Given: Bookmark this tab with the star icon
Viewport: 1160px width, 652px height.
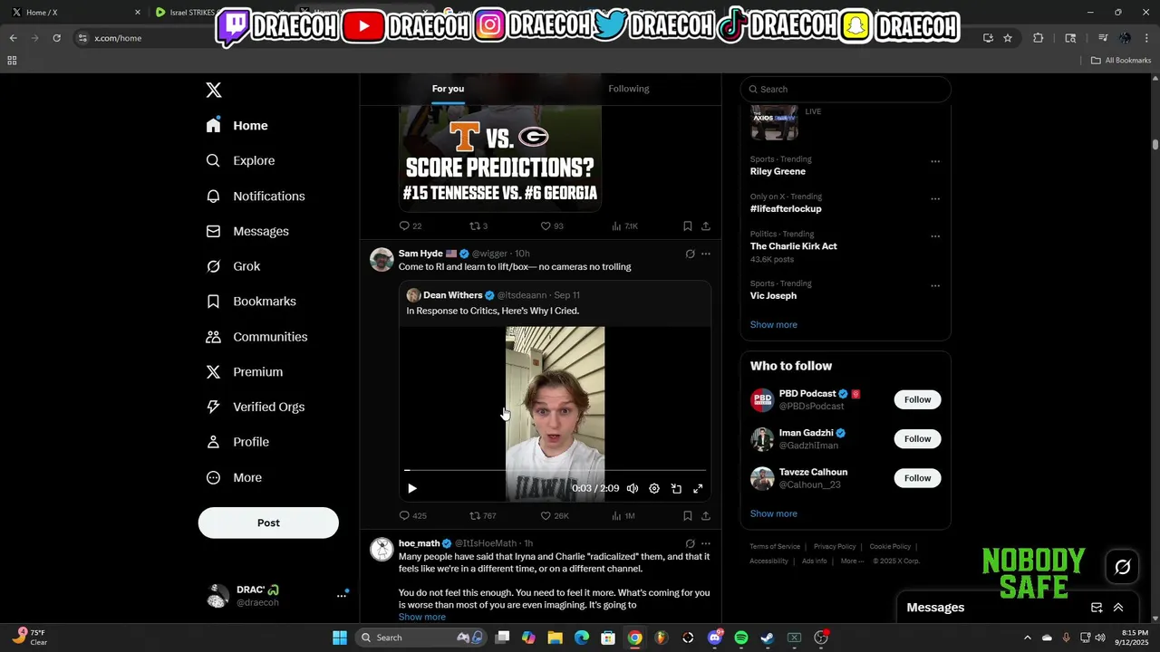Looking at the screenshot, I should [1008, 38].
